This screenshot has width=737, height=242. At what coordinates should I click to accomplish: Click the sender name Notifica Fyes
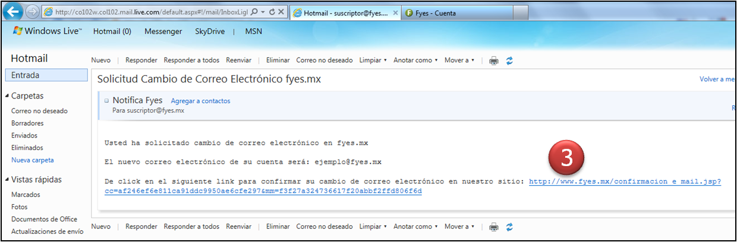pos(137,100)
